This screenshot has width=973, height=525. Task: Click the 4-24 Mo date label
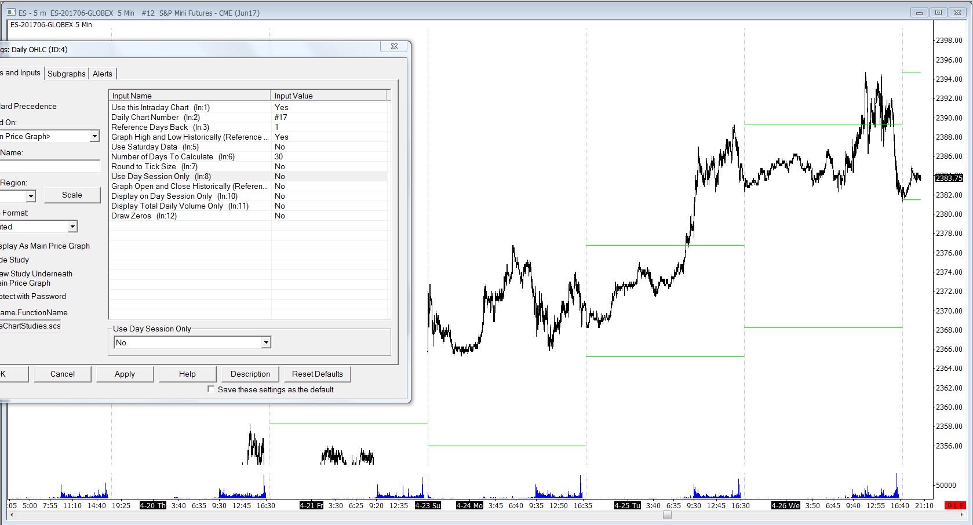(x=469, y=505)
